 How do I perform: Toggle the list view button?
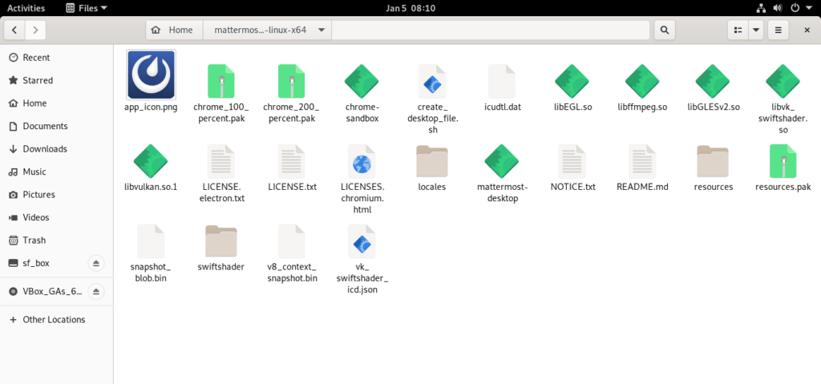738,30
